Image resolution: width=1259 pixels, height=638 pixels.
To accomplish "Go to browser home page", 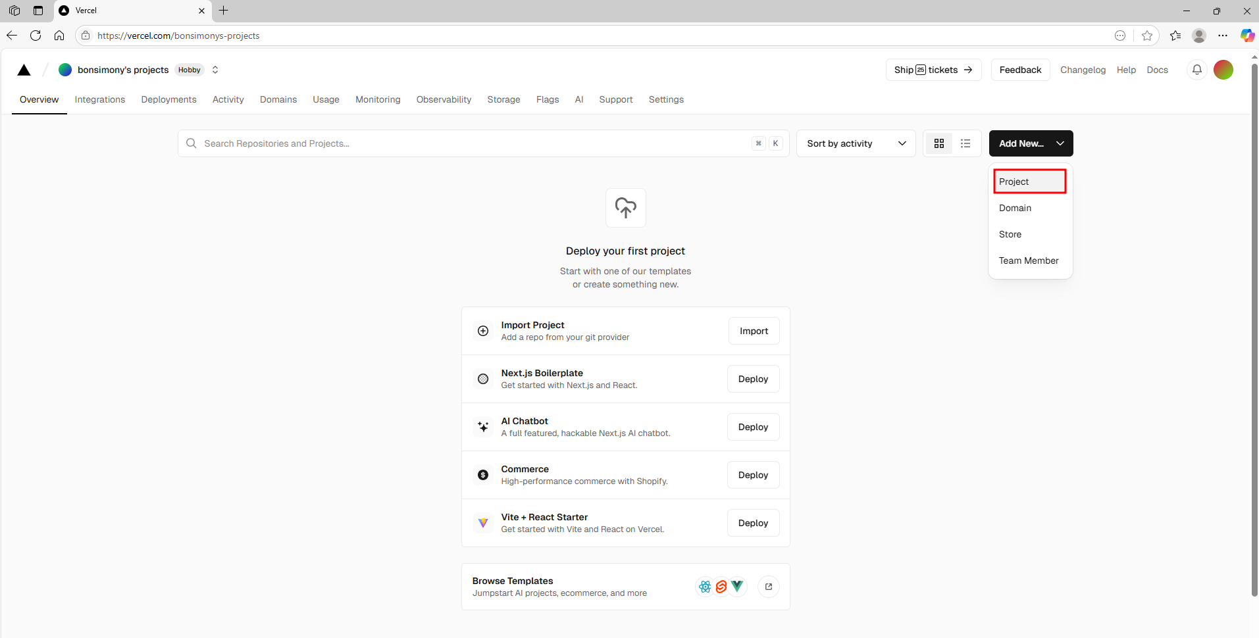I will tap(59, 36).
